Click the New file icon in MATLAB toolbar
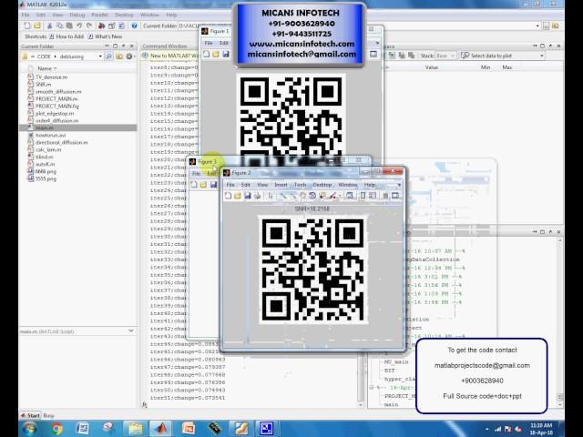 [26, 25]
